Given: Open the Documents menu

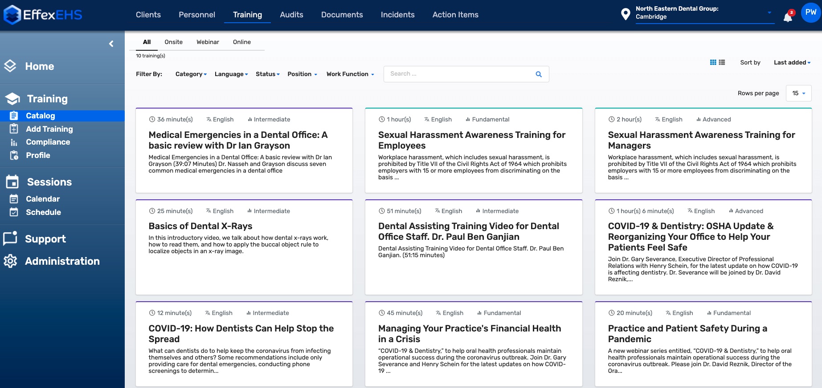Looking at the screenshot, I should coord(342,15).
